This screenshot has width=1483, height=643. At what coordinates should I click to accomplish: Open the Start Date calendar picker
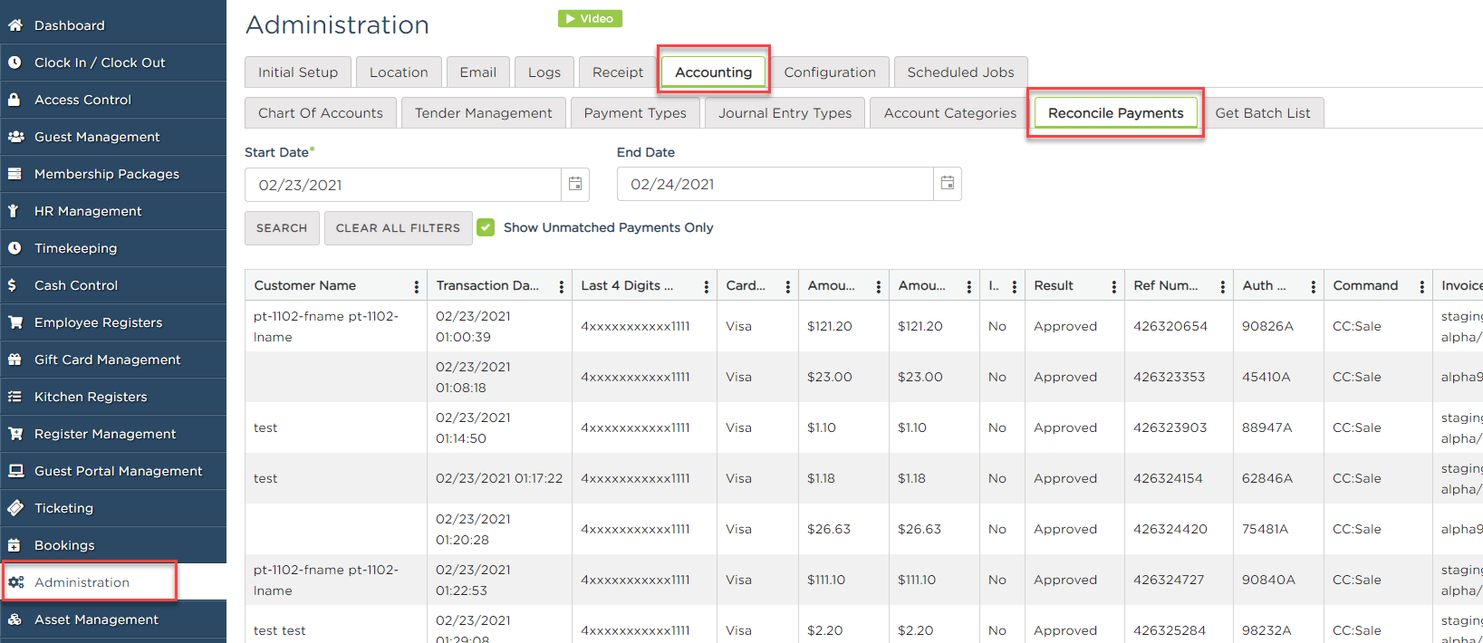point(575,184)
